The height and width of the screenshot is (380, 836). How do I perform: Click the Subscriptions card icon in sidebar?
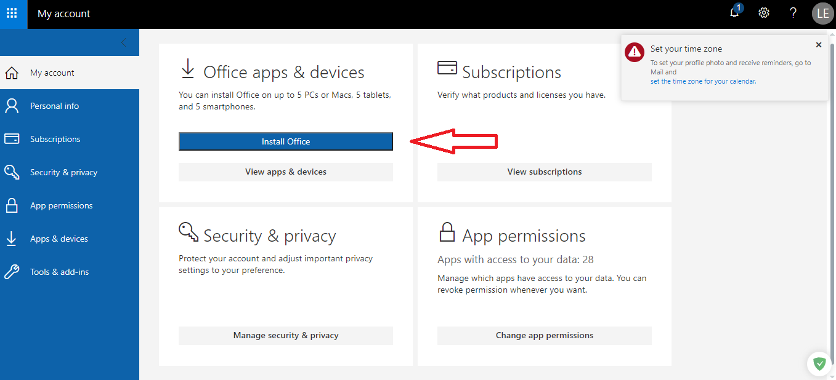click(12, 139)
